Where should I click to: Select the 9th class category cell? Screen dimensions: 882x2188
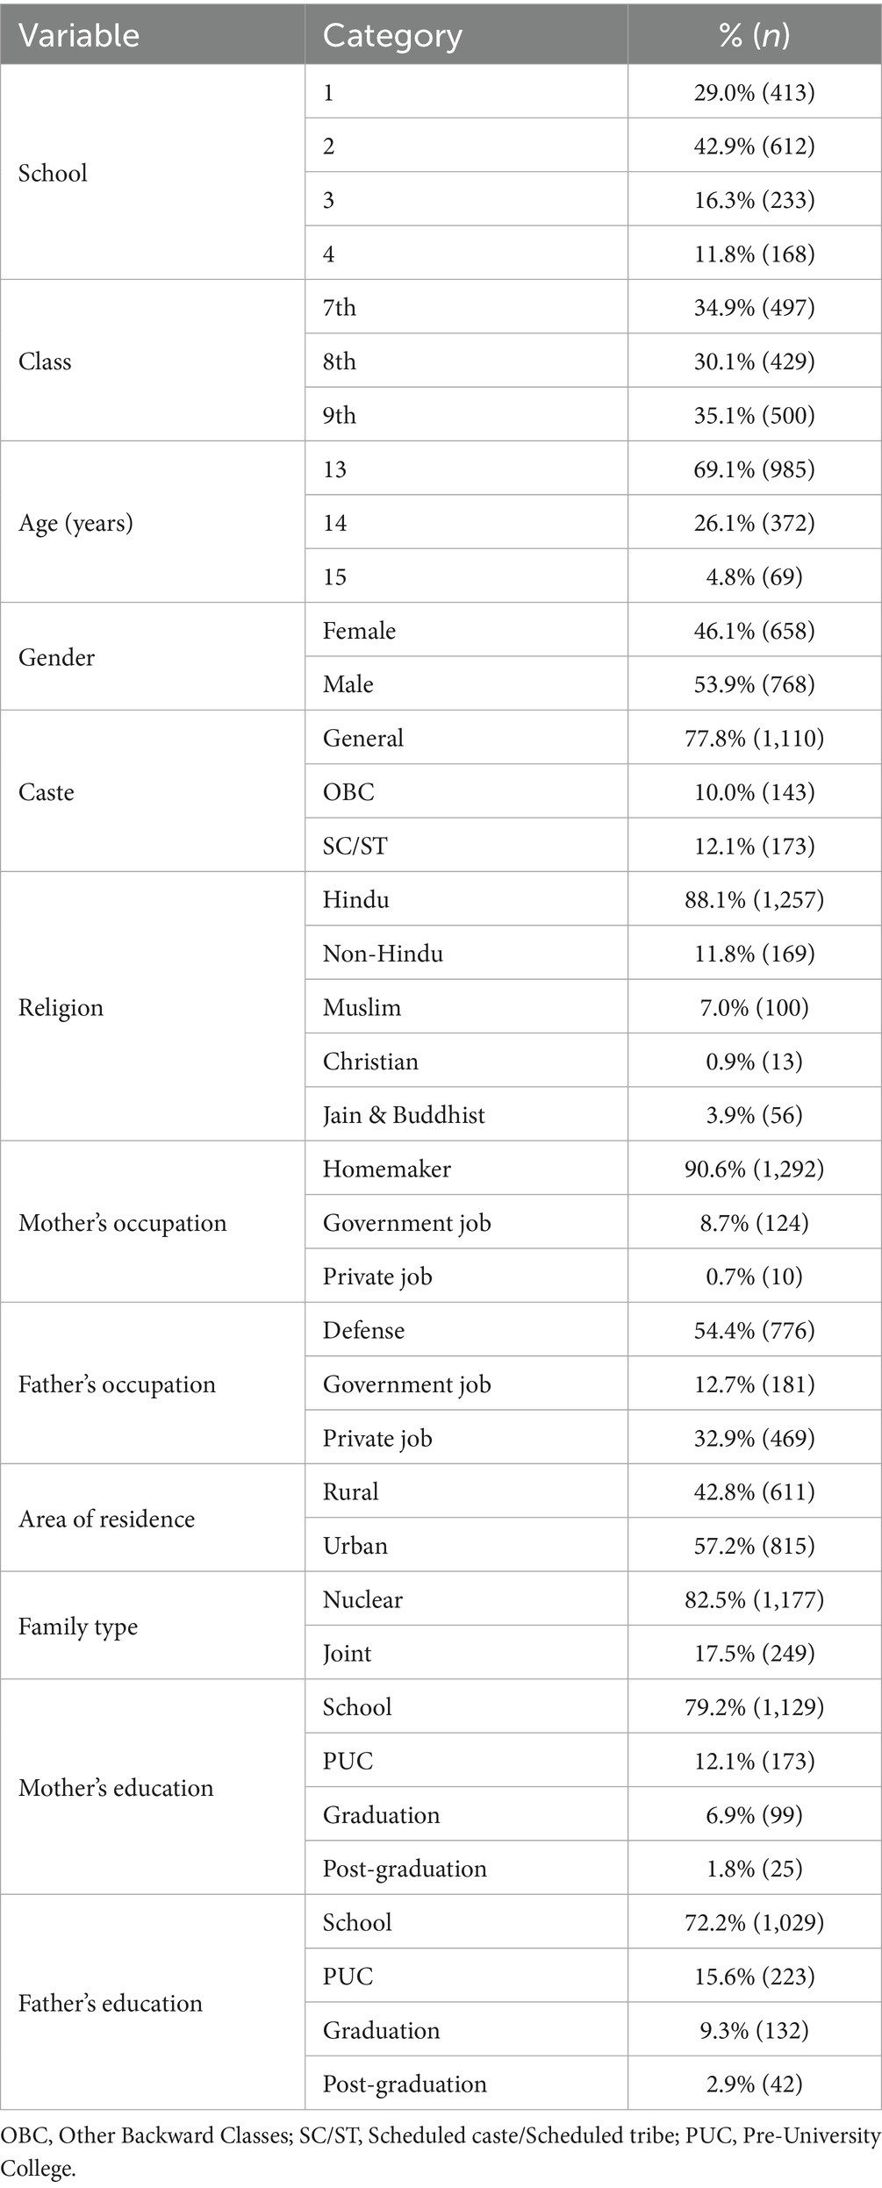[339, 415]
